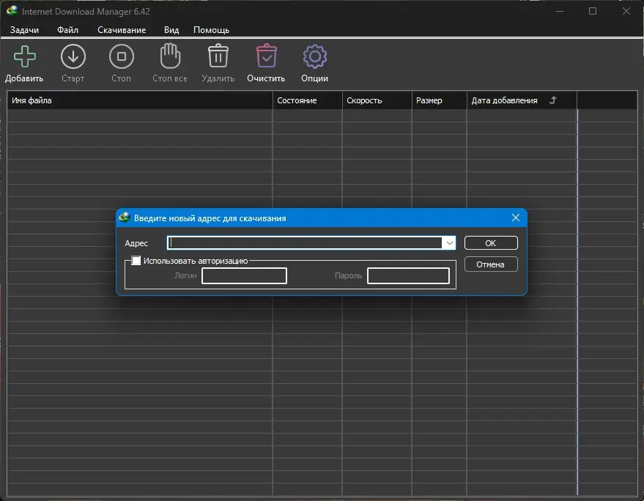Click the Удалить trash can icon

click(218, 56)
